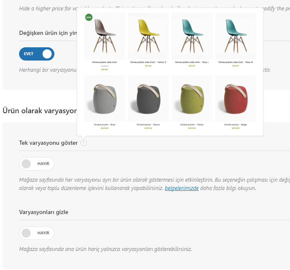Click the red ottoman thumbnail

coord(236,98)
